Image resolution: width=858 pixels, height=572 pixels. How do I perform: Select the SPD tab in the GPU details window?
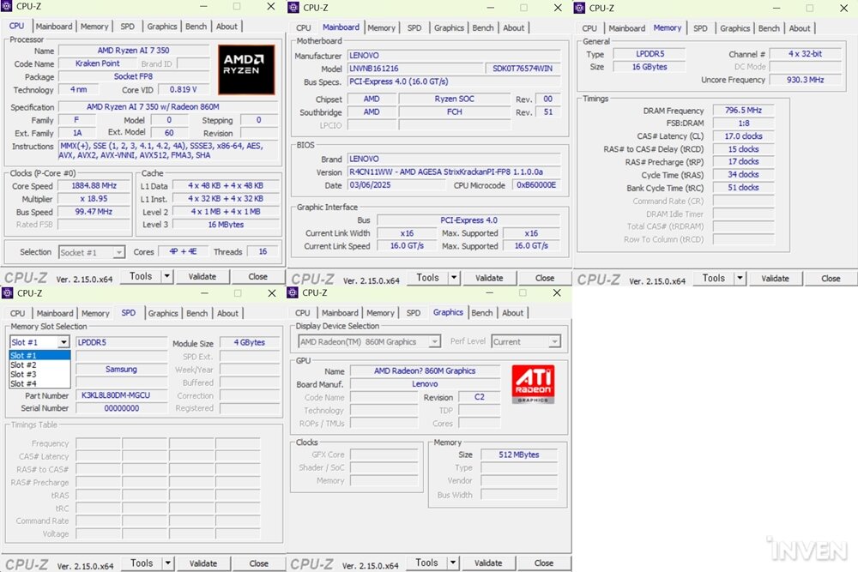click(414, 313)
